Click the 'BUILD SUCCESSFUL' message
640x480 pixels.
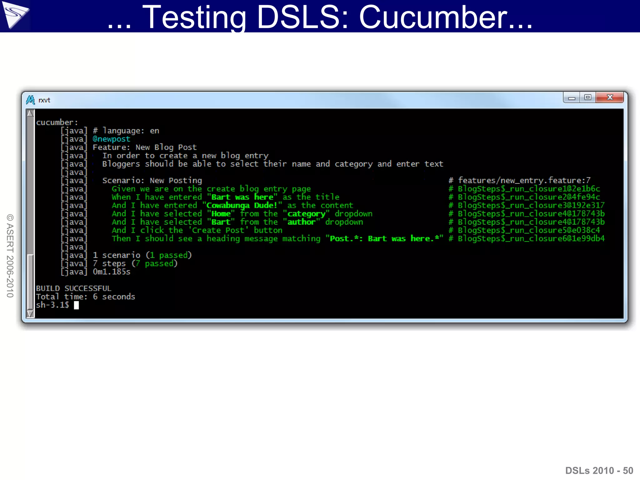coord(73,288)
